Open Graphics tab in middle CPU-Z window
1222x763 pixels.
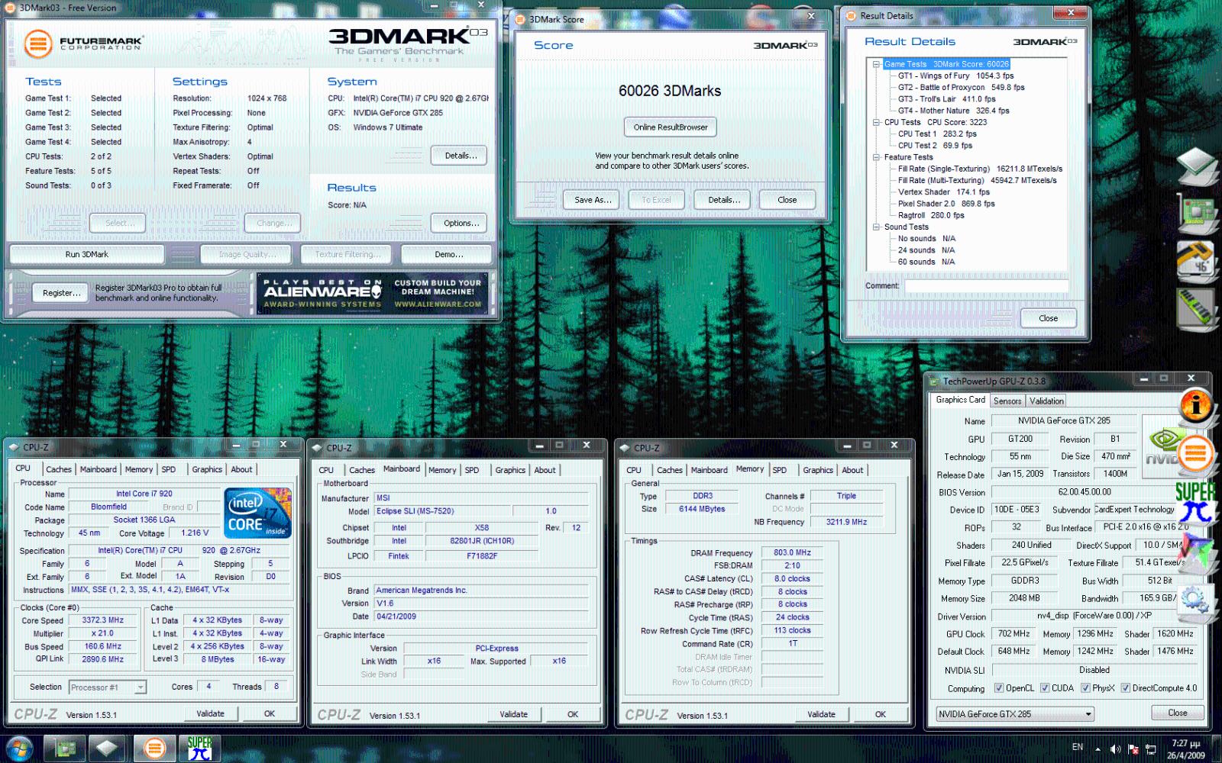pyautogui.click(x=510, y=470)
